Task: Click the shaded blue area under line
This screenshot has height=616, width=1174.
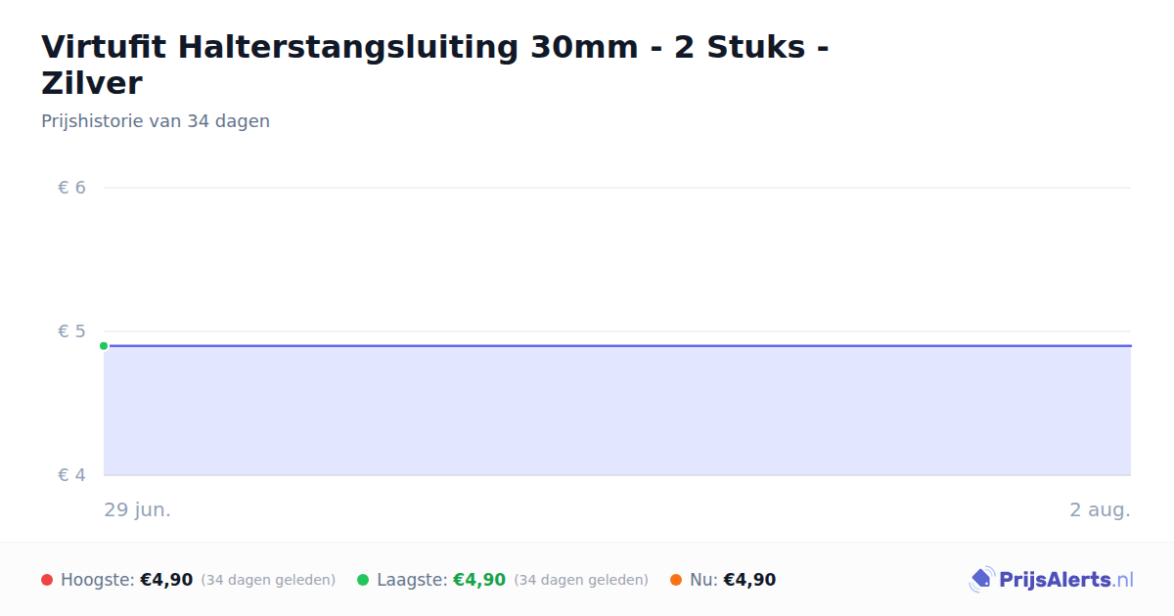Action: tap(617, 411)
